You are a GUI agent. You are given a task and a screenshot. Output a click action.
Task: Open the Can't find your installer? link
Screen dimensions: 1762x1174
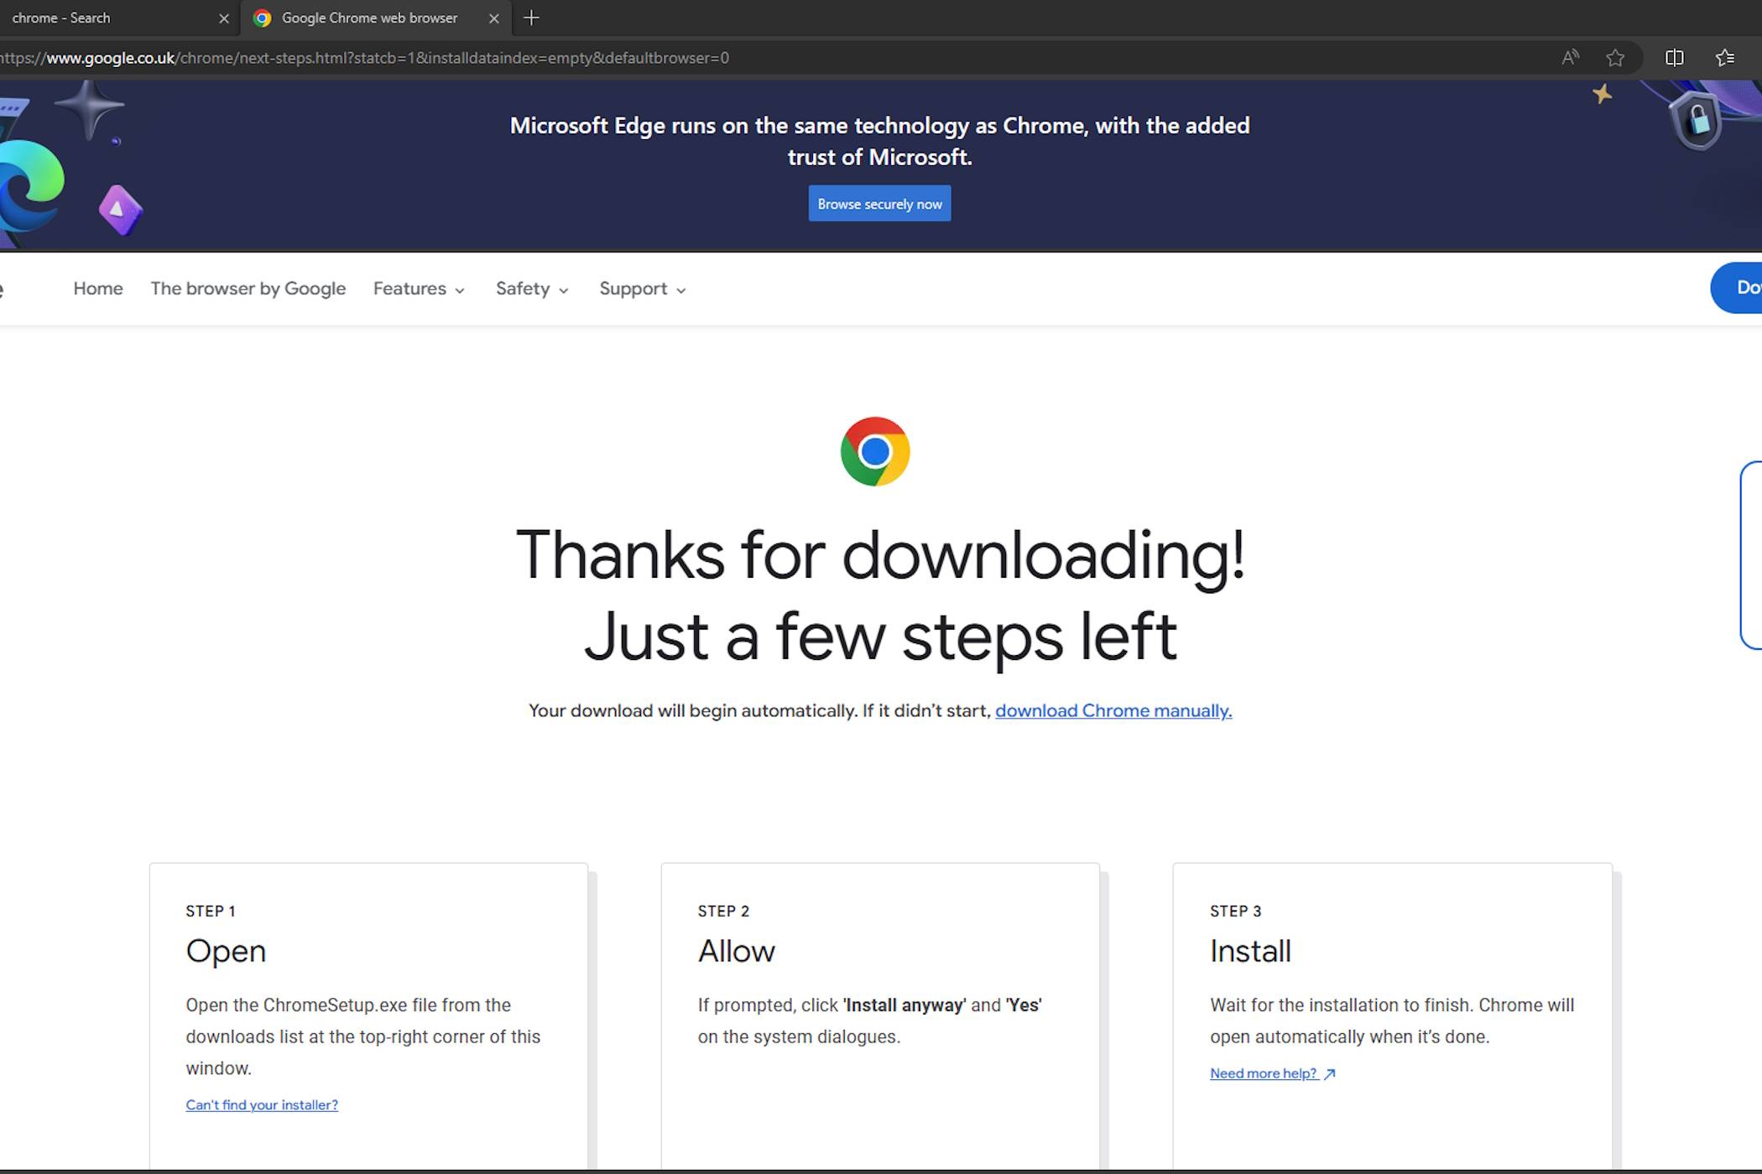click(x=262, y=1104)
